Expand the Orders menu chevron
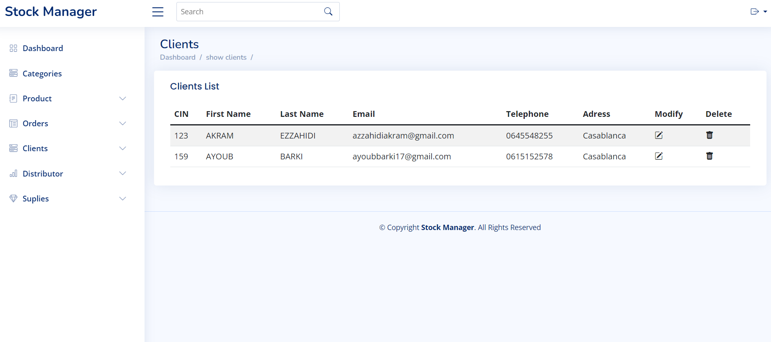771x342 pixels. coord(123,123)
